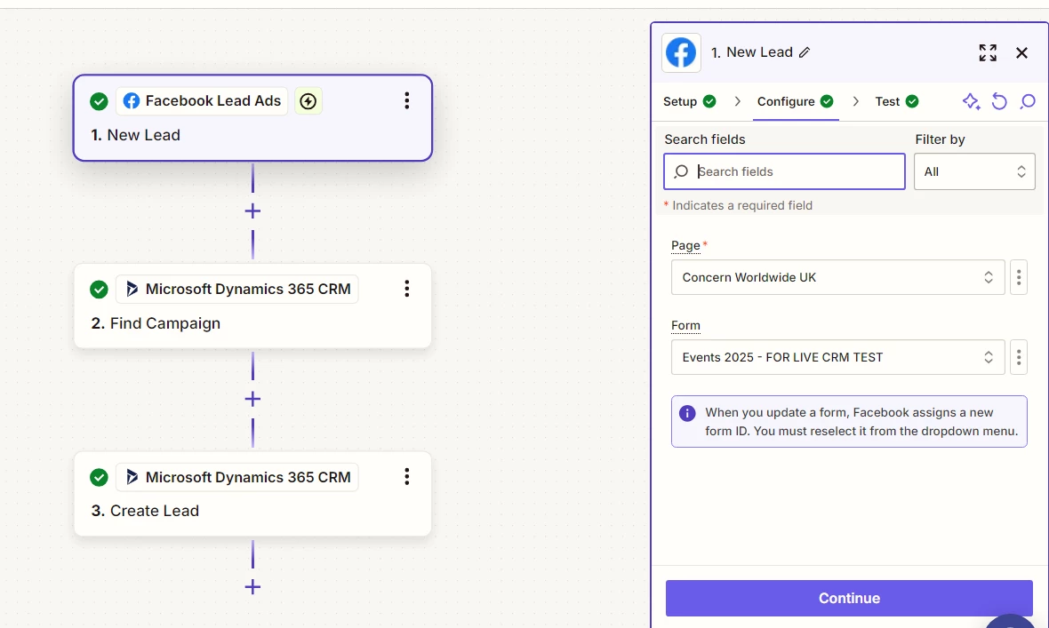
Task: Click the Form field label
Action: pyautogui.click(x=685, y=326)
